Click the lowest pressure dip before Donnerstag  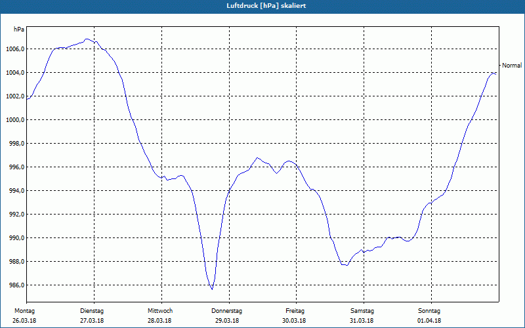212,289
